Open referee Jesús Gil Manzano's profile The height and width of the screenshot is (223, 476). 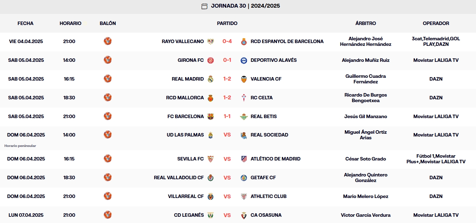tap(366, 116)
